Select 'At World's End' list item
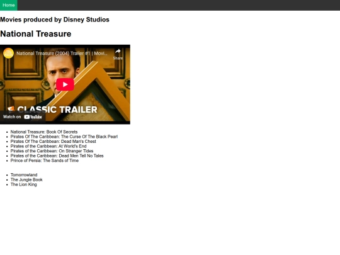 tap(48, 146)
